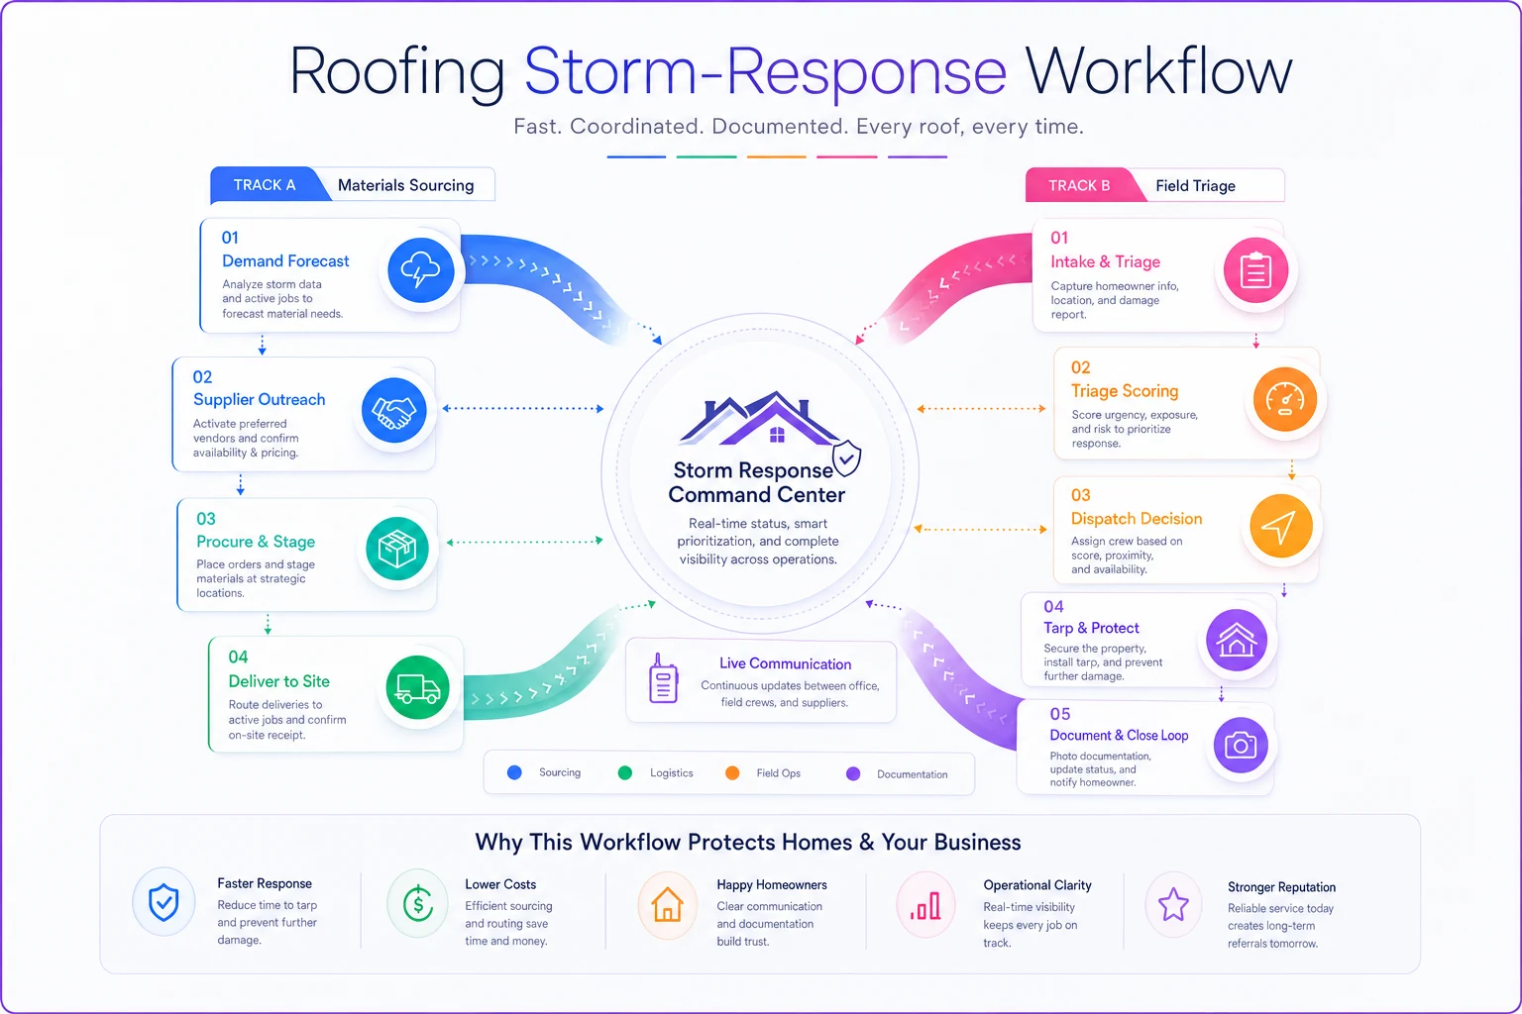
Task: Click the "Tarp & Protect" step title
Action: pyautogui.click(x=1091, y=628)
